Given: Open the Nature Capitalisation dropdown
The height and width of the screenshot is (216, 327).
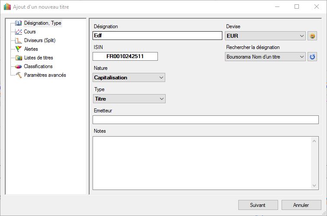Looking at the screenshot, I should [x=161, y=78].
